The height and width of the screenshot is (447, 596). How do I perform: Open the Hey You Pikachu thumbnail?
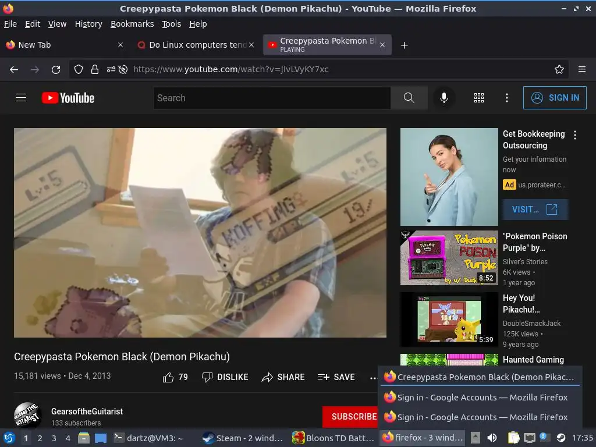pos(449,320)
